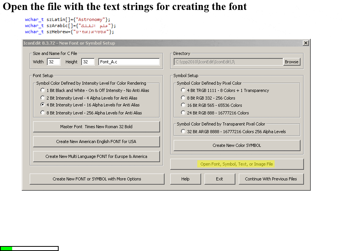Screen dimensions: 342x251
Task: Click the szHebrew code line
Action: point(69,32)
